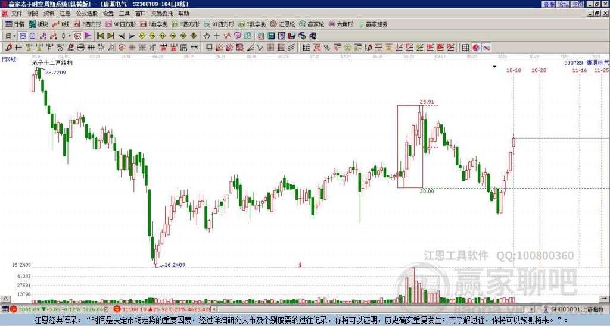610x326 pixels.
Task: Toggle the 权 adjusted-price button
Action: pyautogui.click(x=77, y=36)
